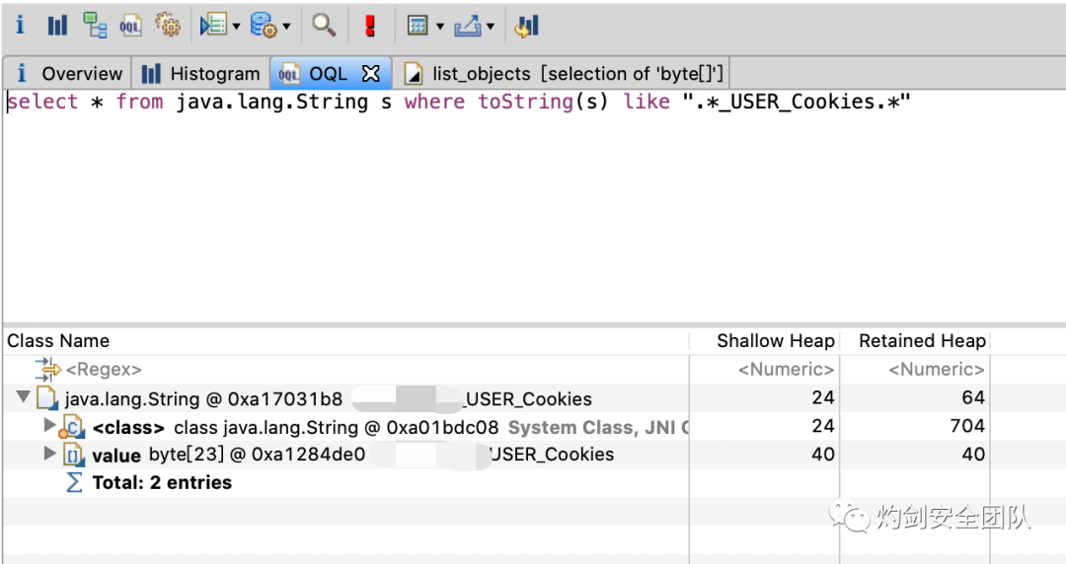The width and height of the screenshot is (1066, 564).
Task: Open OQL query editor toolbar icon
Action: pyautogui.click(x=130, y=26)
